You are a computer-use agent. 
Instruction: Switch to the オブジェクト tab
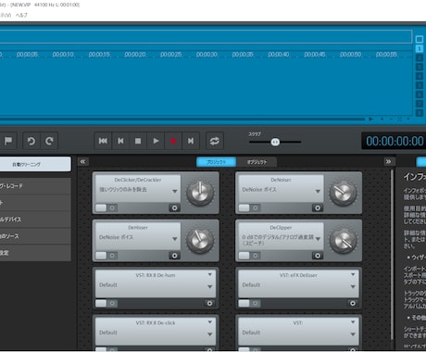click(257, 162)
